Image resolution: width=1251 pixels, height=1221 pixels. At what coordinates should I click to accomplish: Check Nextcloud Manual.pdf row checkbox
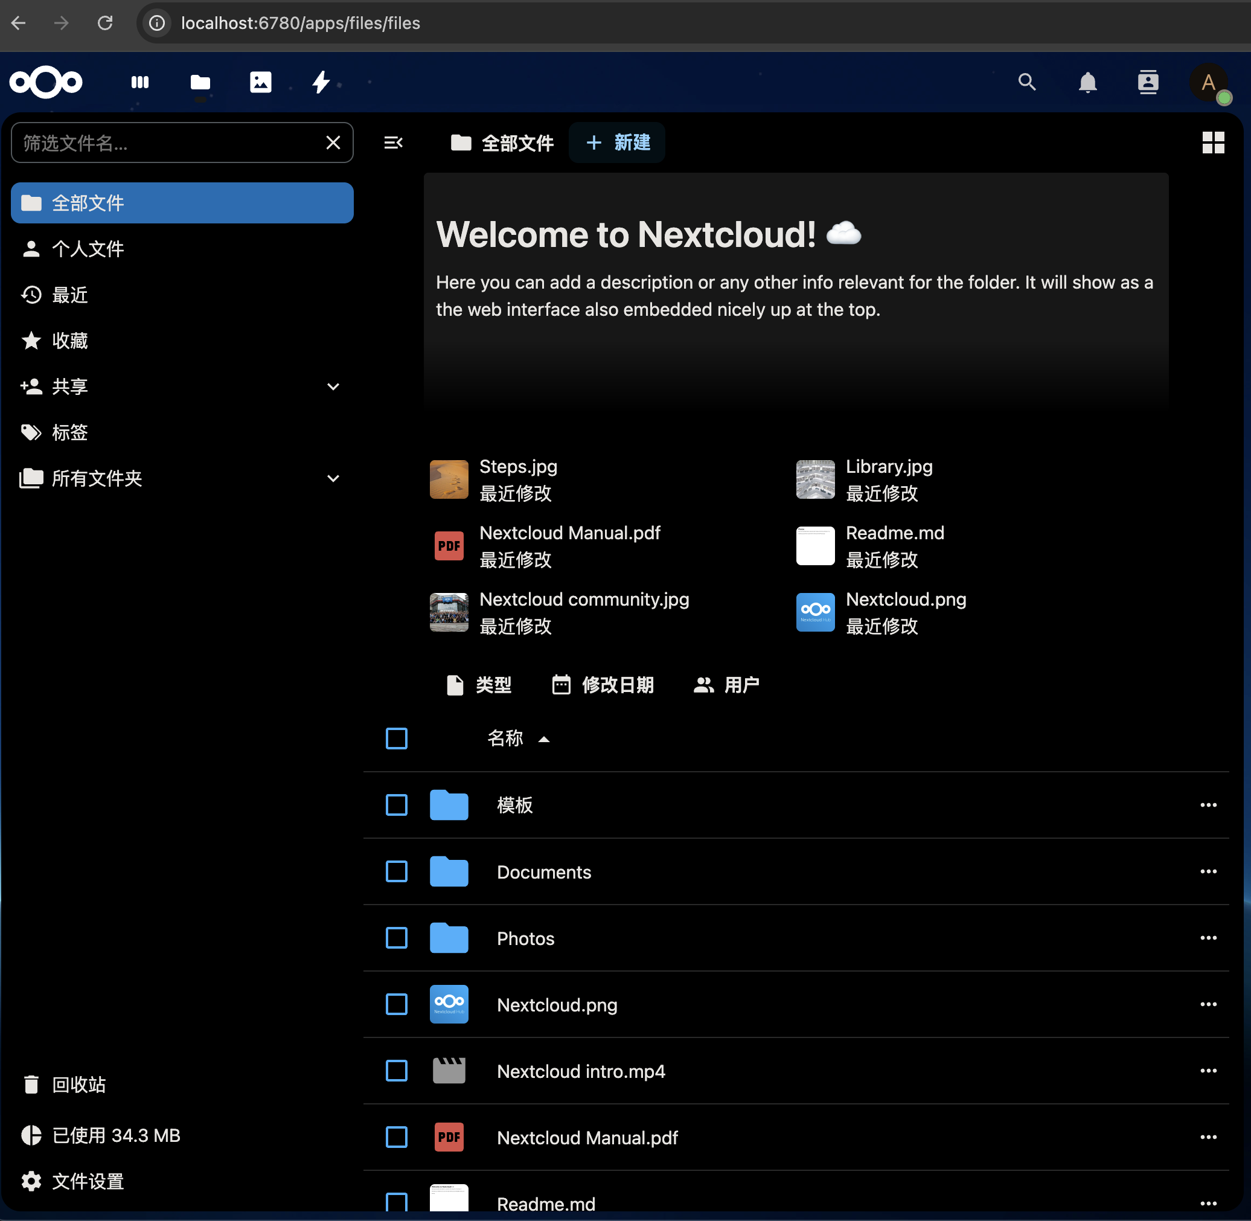[x=396, y=1137]
